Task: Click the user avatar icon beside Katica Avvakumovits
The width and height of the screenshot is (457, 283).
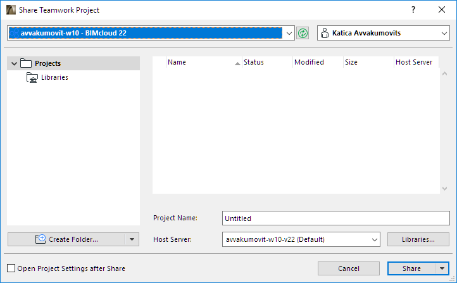Action: pyautogui.click(x=324, y=33)
